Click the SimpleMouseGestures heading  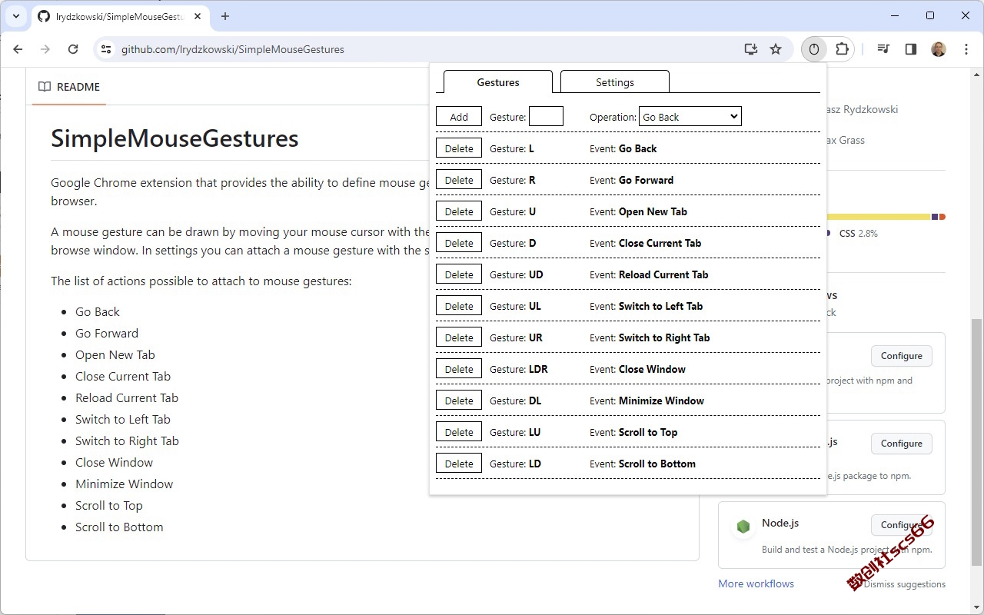tap(175, 138)
